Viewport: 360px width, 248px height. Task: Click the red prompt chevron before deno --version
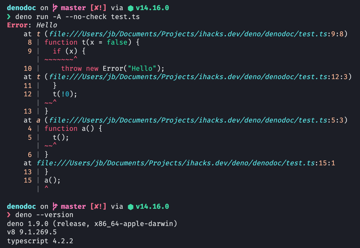pos(9,215)
